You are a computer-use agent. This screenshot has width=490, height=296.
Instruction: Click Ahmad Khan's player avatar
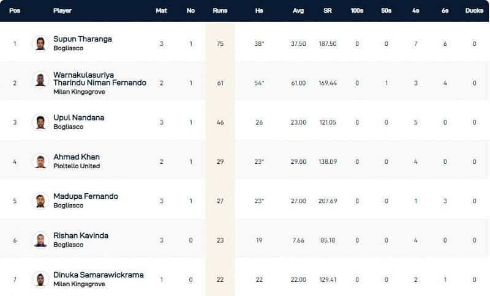point(40,161)
